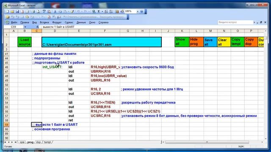Click the green Load source button
Image resolution: width=271 pixels, height=152 pixels.
click(25, 42)
